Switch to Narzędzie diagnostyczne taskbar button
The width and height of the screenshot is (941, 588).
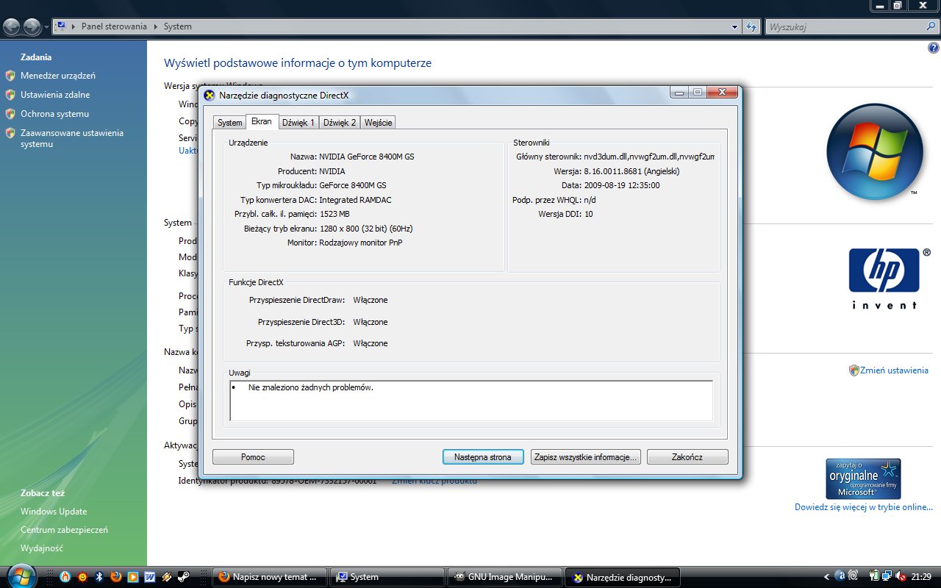point(623,577)
